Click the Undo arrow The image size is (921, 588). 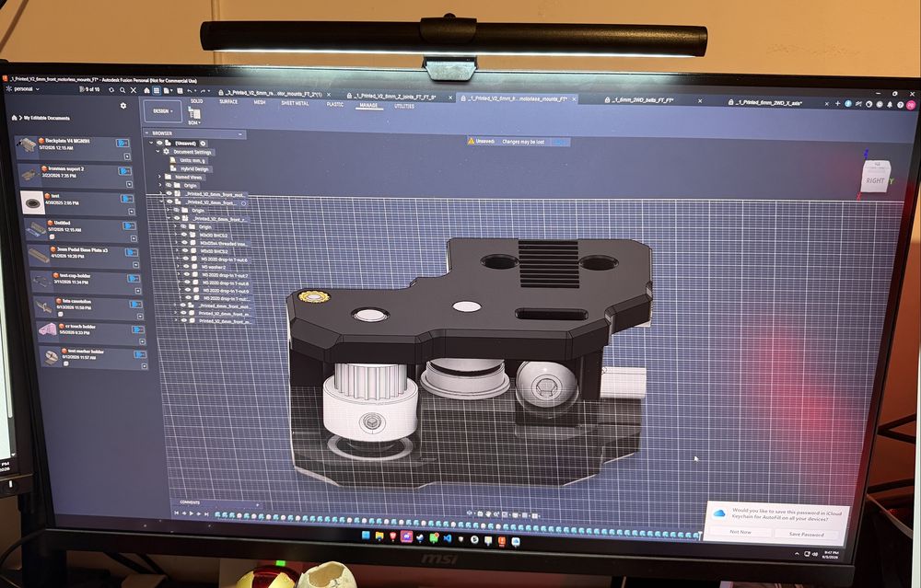click(189, 91)
